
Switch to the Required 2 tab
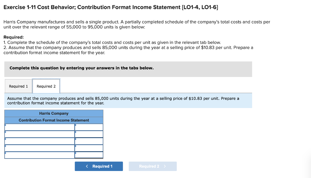46,86
